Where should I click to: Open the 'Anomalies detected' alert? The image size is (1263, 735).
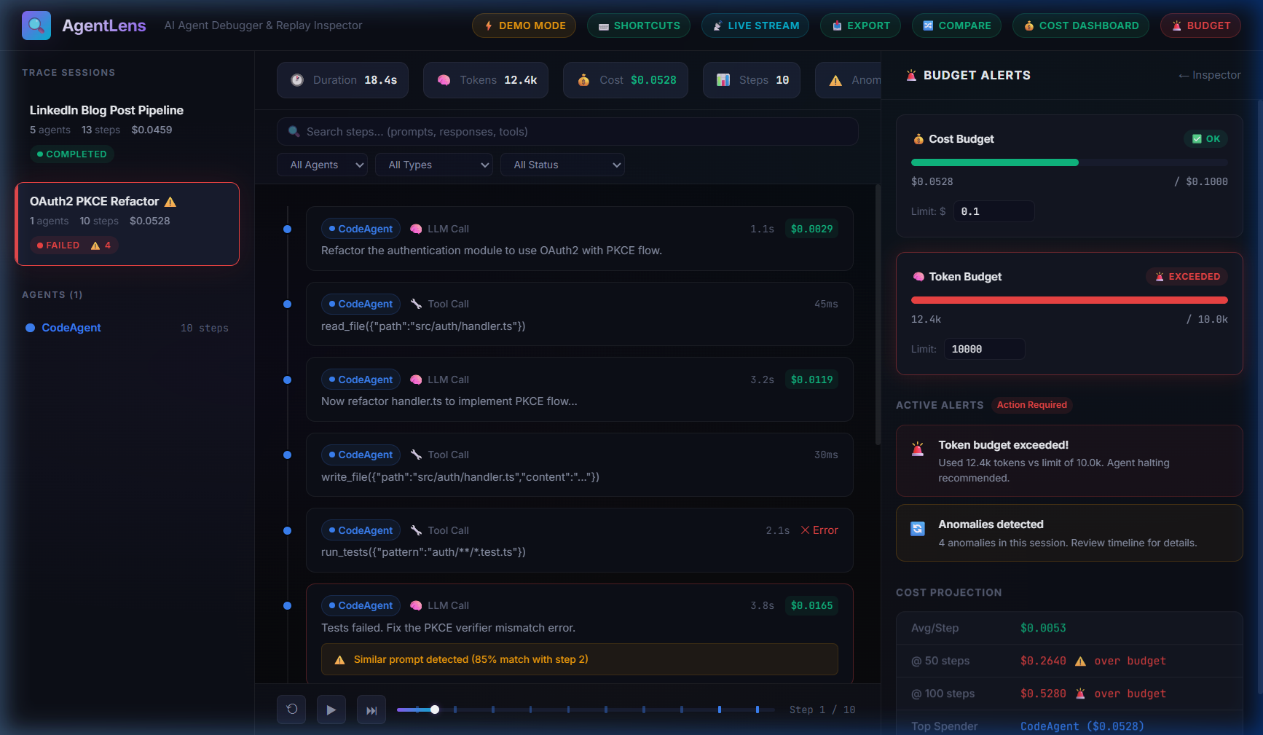[1069, 533]
